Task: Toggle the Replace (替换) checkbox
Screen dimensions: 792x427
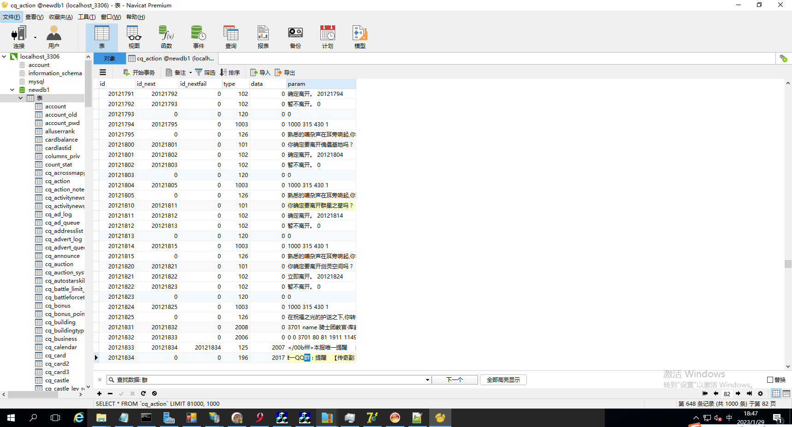Action: pos(770,380)
